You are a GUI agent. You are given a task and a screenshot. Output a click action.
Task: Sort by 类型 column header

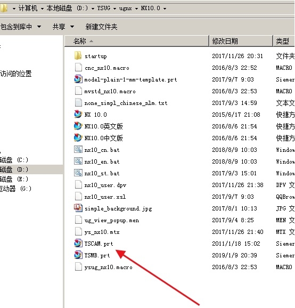click(284, 41)
